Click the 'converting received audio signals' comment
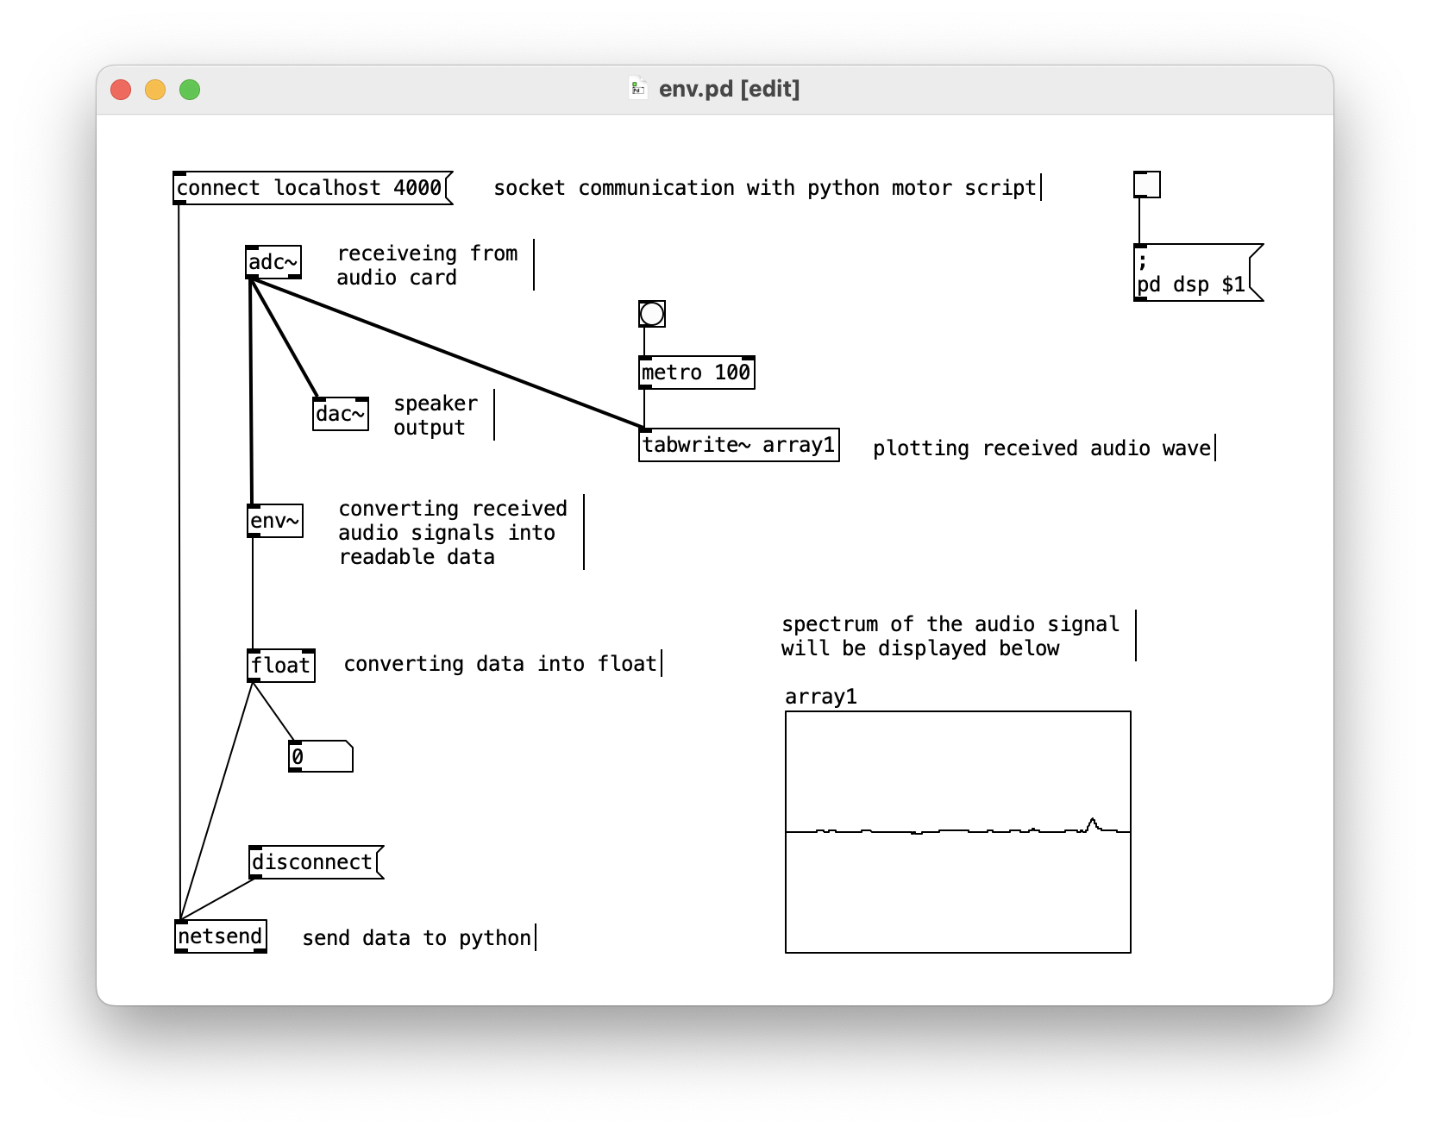 453,533
